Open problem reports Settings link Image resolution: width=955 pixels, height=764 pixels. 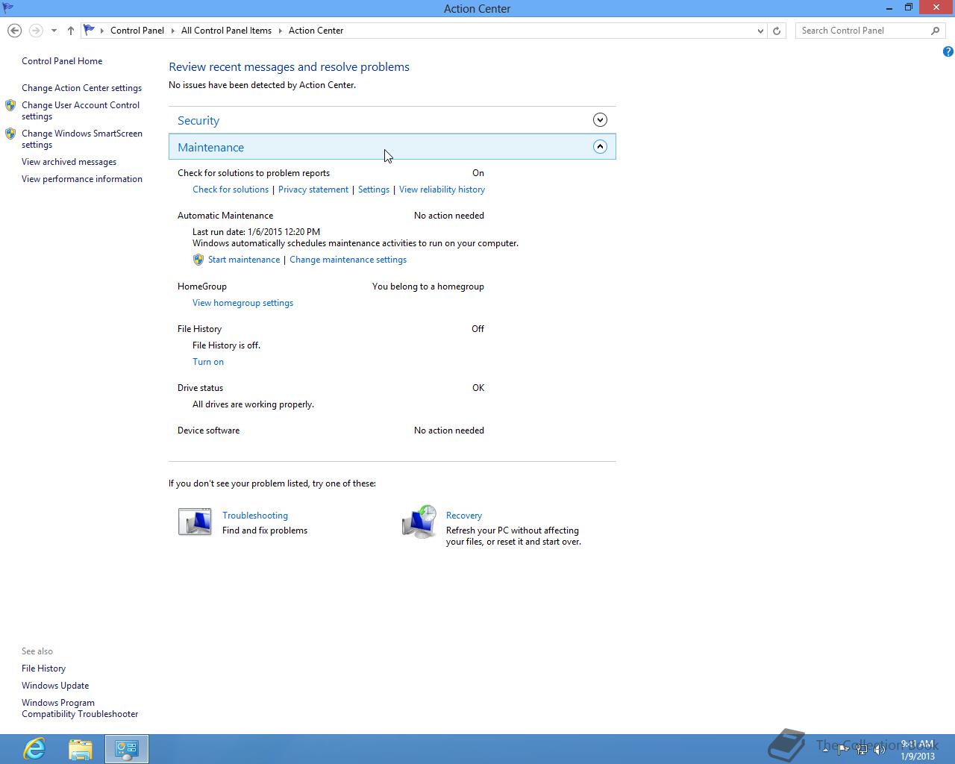(374, 190)
